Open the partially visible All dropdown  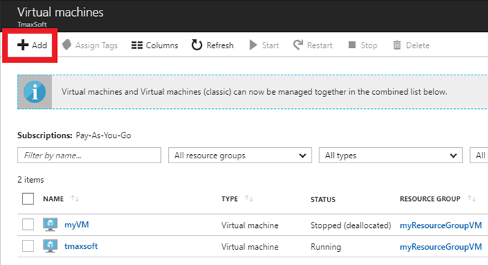[479, 155]
